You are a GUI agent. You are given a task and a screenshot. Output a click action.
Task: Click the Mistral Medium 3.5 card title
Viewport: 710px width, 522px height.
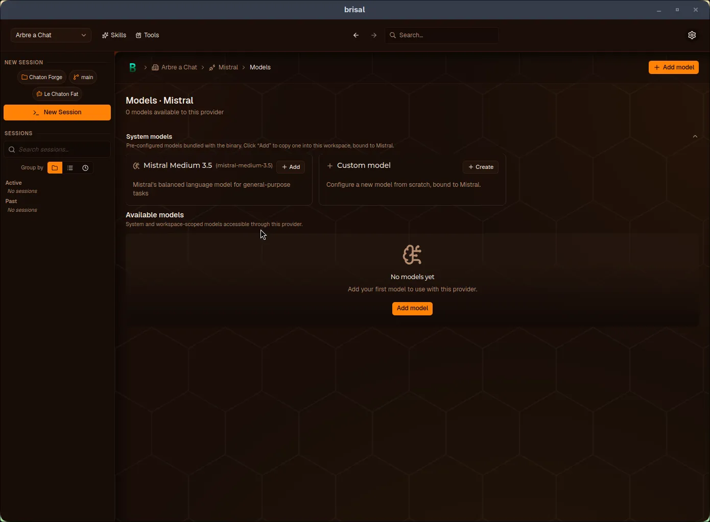pos(178,165)
